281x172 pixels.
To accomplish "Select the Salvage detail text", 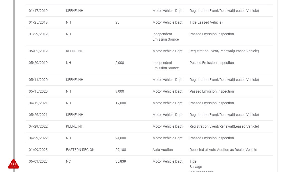I will coord(196,167).
